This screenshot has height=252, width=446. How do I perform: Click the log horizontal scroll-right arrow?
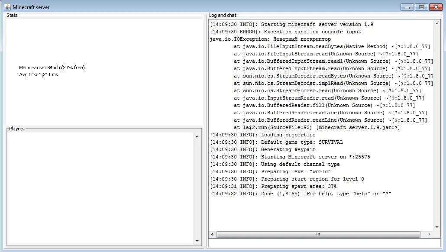[430, 234]
